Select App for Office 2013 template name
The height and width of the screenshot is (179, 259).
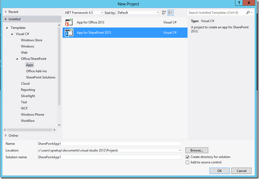[90, 22]
